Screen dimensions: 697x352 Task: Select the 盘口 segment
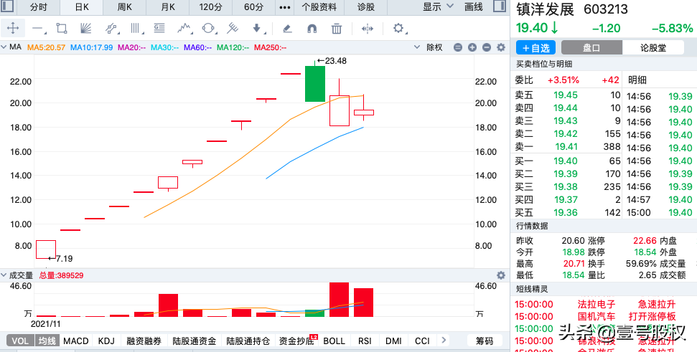[591, 48]
